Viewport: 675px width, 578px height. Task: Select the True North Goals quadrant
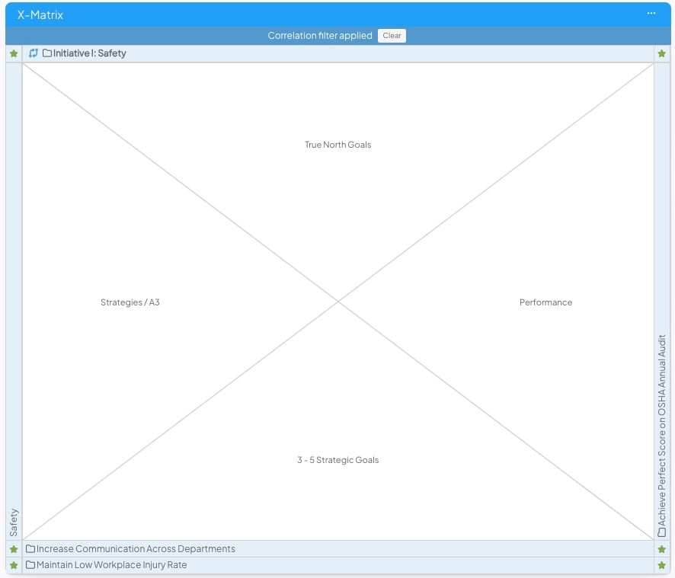[337, 145]
